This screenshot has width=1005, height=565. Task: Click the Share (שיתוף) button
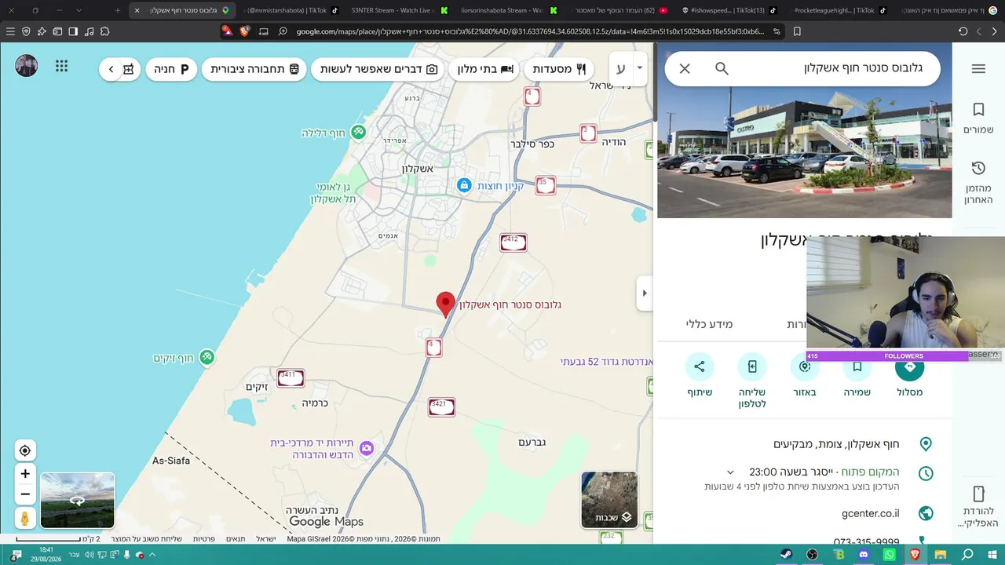tap(700, 376)
